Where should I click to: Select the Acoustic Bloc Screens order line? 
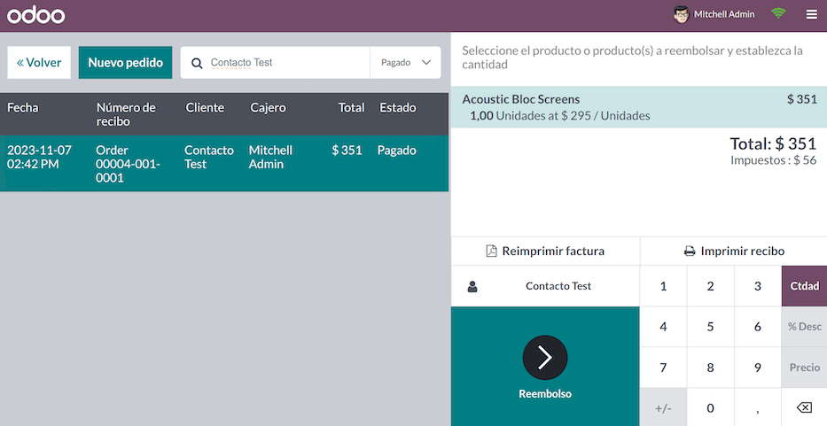click(638, 107)
